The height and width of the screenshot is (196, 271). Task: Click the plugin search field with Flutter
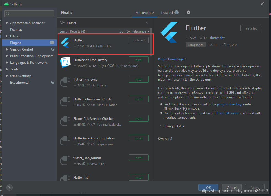(x=104, y=23)
